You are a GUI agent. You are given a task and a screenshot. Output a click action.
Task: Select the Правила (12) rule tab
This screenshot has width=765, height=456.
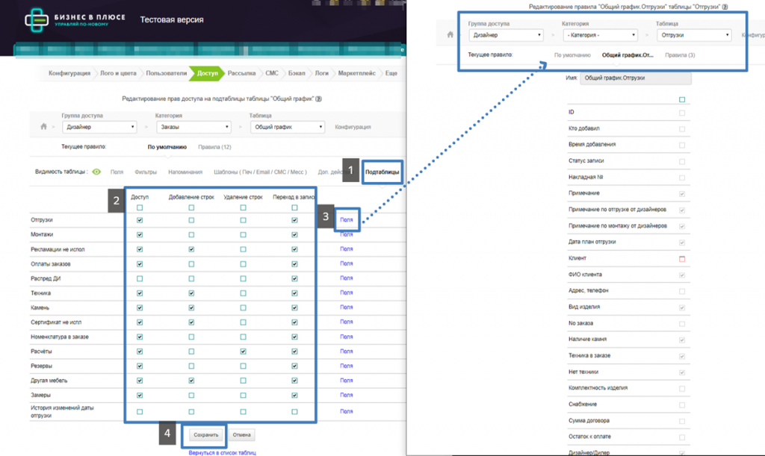pyautogui.click(x=216, y=147)
